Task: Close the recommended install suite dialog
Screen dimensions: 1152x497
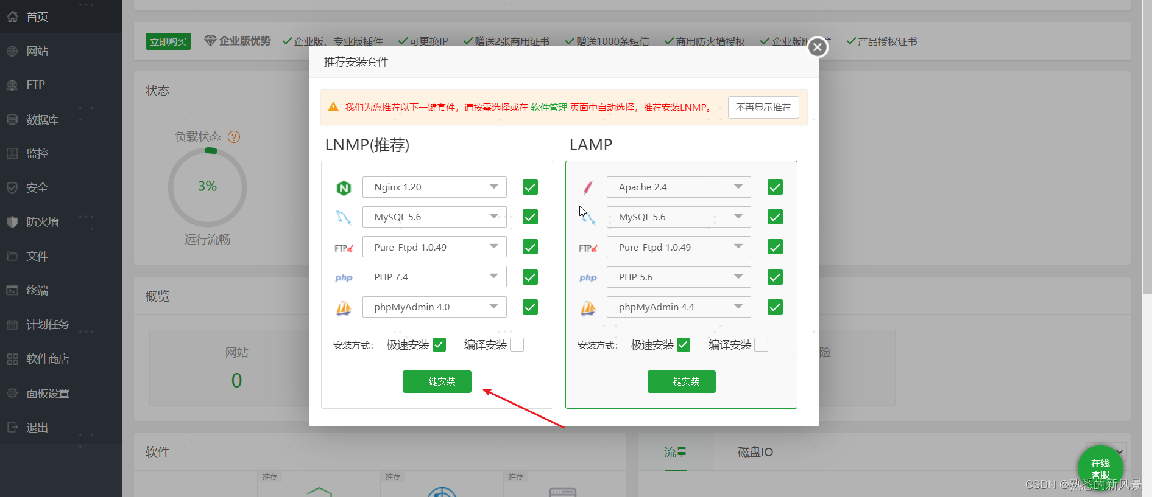Action: [818, 47]
